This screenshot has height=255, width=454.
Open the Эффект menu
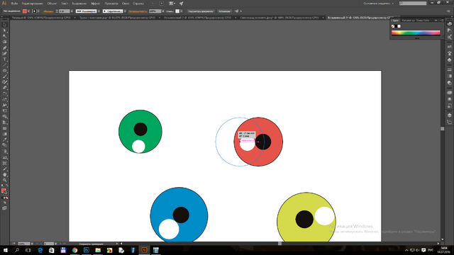pyautogui.click(x=96, y=4)
